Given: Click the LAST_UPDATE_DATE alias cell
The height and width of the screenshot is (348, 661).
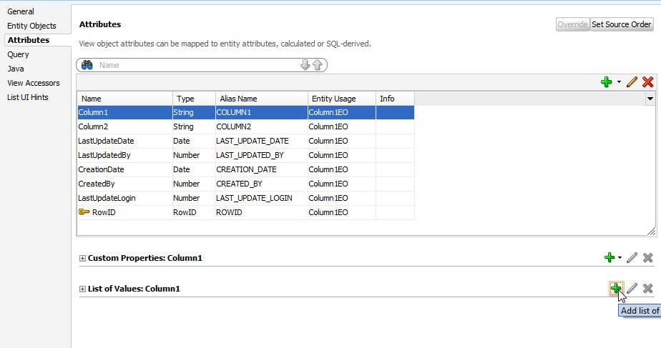Looking at the screenshot, I should click(x=261, y=141).
